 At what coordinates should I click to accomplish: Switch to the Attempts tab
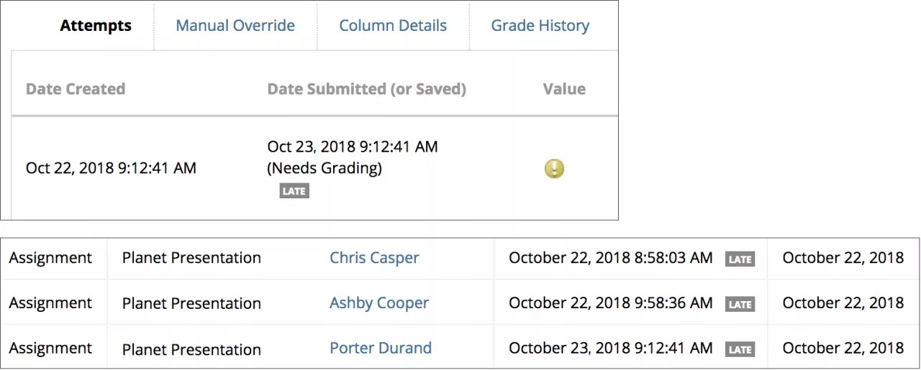point(96,26)
